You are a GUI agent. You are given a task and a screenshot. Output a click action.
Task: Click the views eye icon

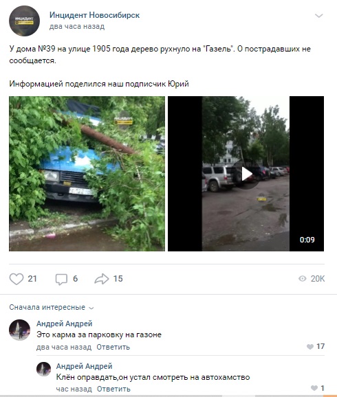pos(302,279)
